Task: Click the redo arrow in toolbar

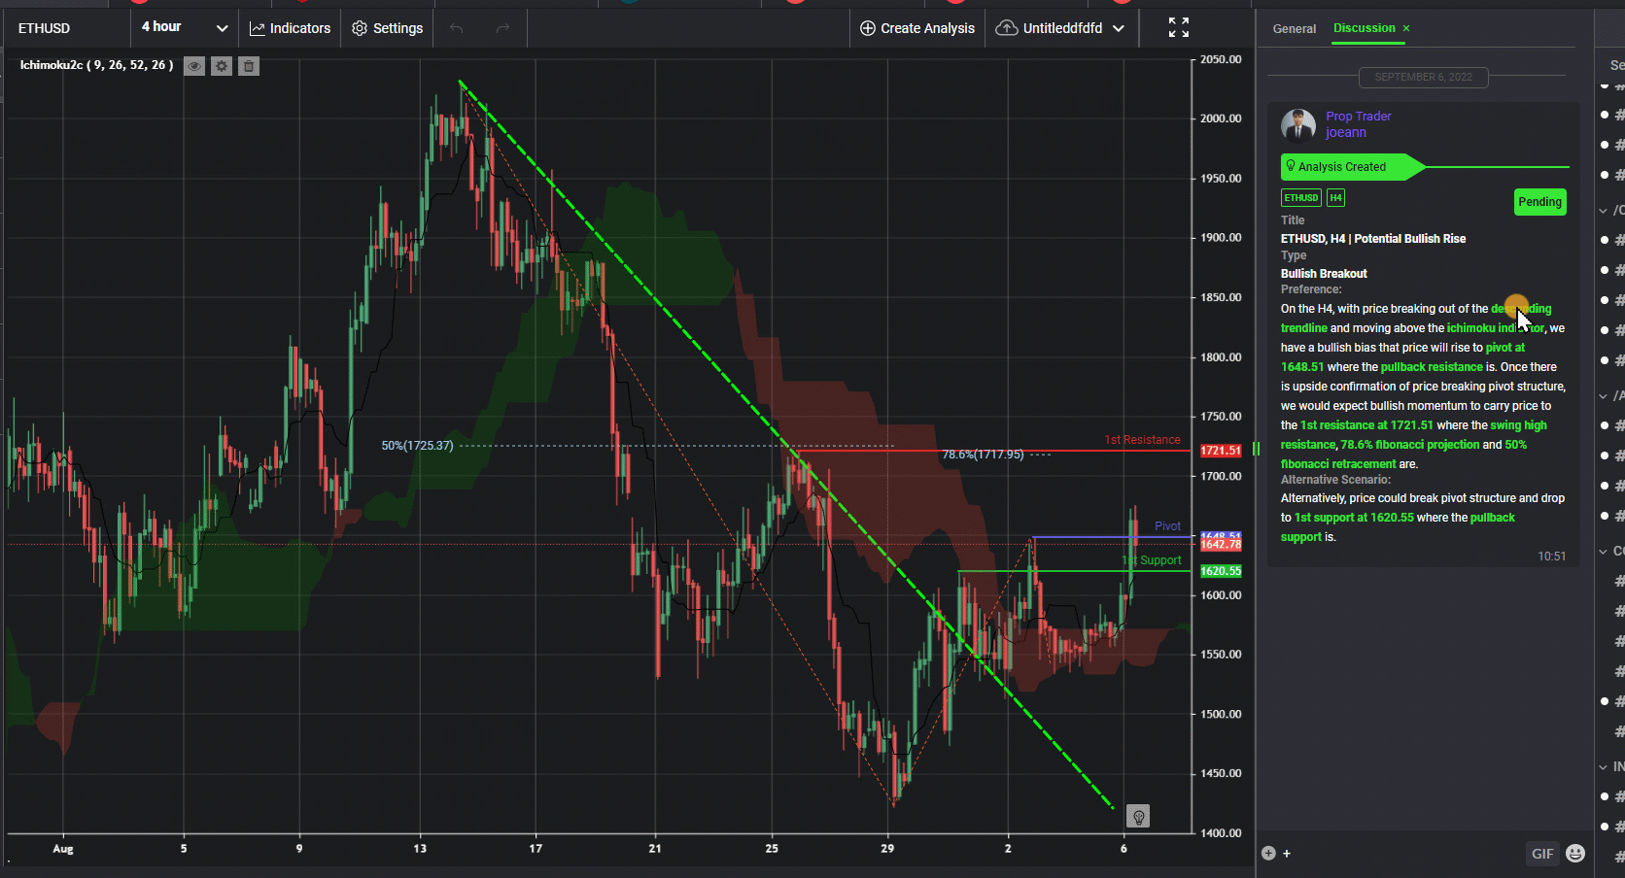Action: tap(502, 28)
